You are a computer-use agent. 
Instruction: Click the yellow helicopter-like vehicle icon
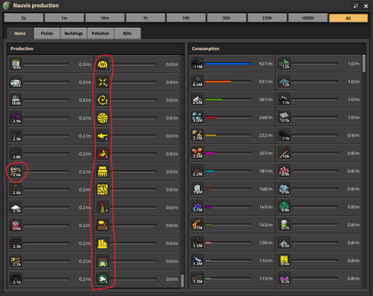tap(103, 136)
